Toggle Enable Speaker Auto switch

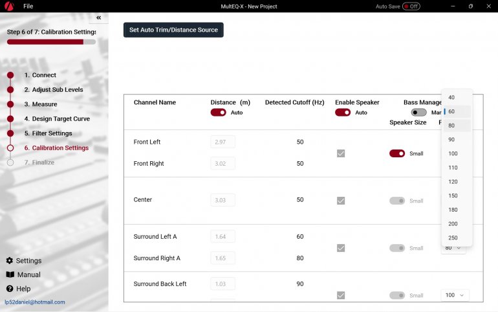342,113
